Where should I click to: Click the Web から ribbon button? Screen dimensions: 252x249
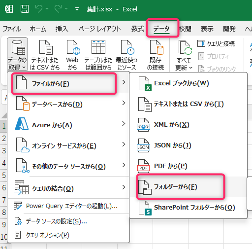[72, 55]
